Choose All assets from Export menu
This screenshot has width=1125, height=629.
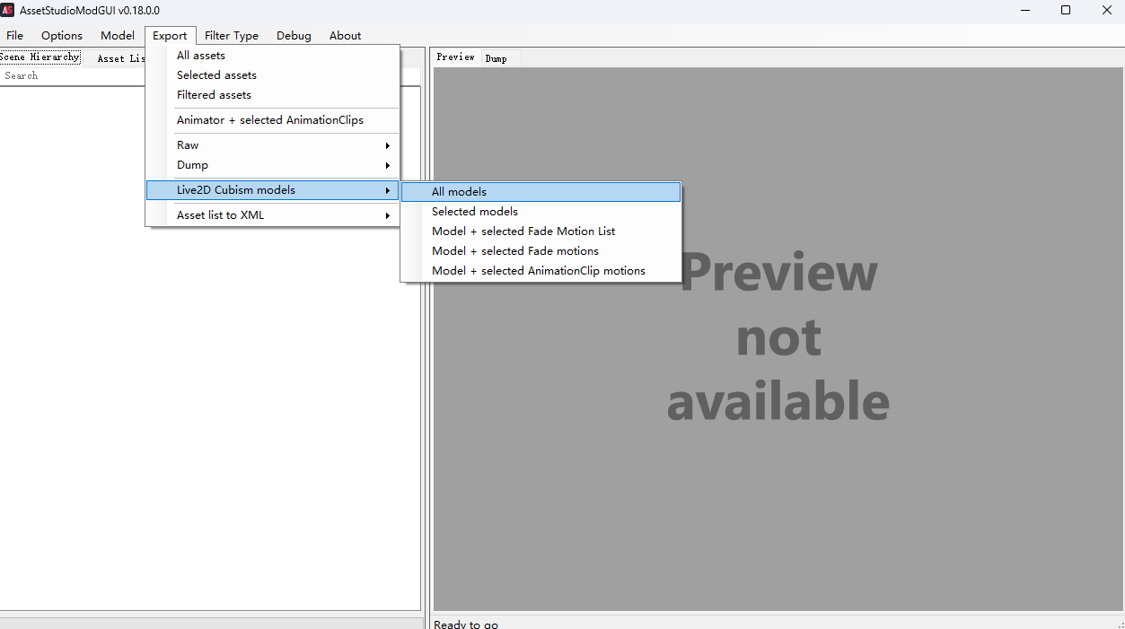201,56
